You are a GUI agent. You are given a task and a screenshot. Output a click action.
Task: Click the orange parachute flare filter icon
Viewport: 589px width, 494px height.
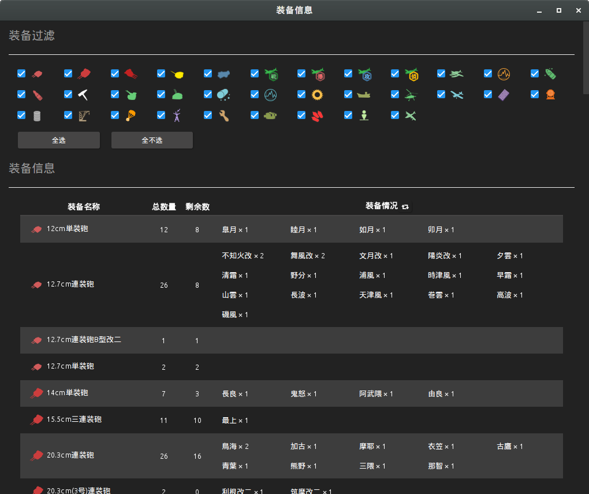(x=131, y=116)
